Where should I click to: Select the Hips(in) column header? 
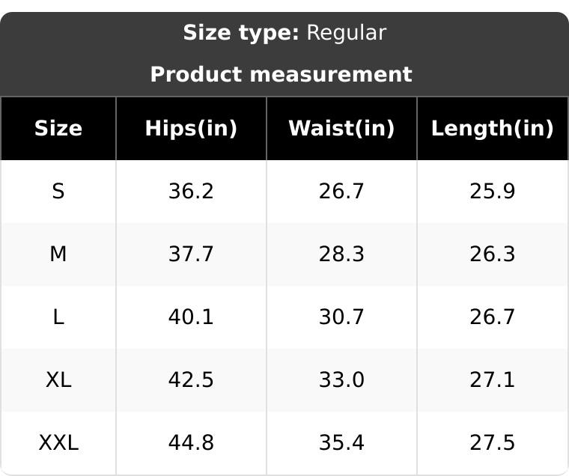[x=191, y=129]
